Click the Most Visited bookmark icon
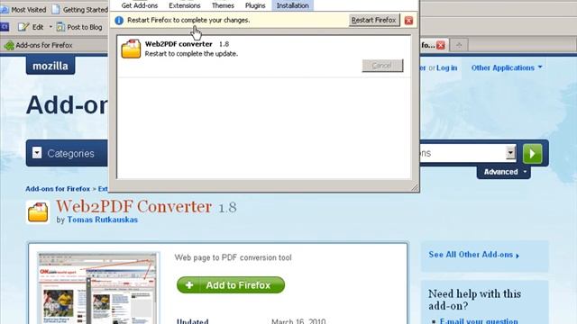 [5, 10]
